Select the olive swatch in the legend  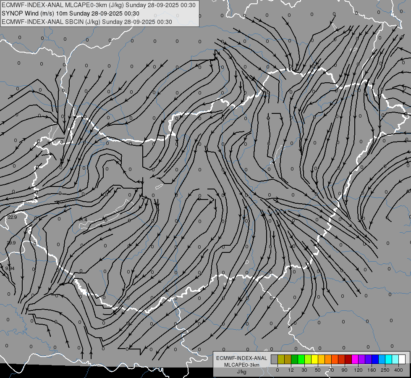(281, 359)
